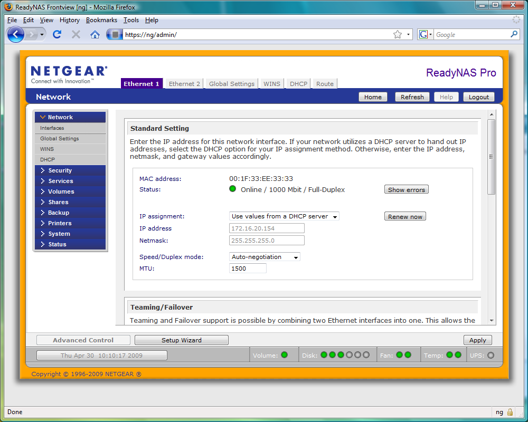Click the Advanced Control button
Viewport: 528px width, 422px height.
[83, 340]
